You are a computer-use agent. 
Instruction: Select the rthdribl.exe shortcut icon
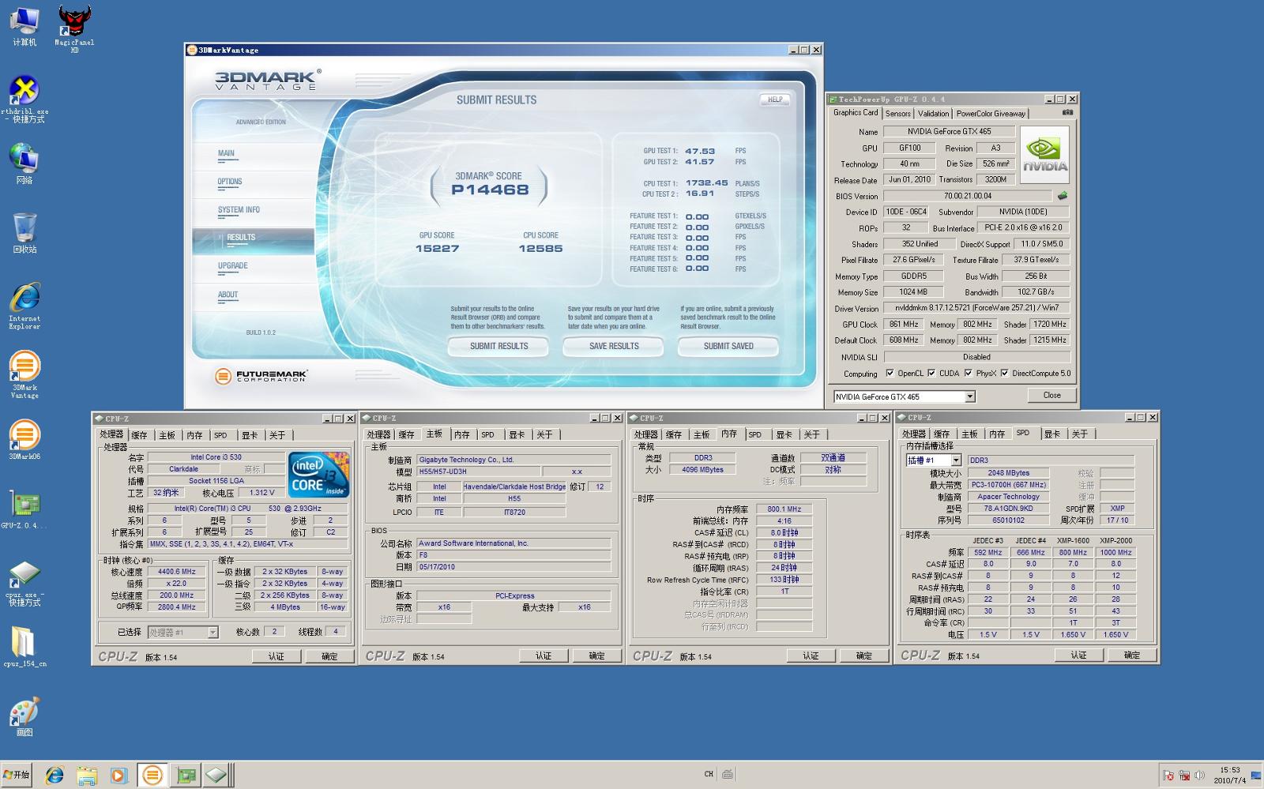coord(24,99)
